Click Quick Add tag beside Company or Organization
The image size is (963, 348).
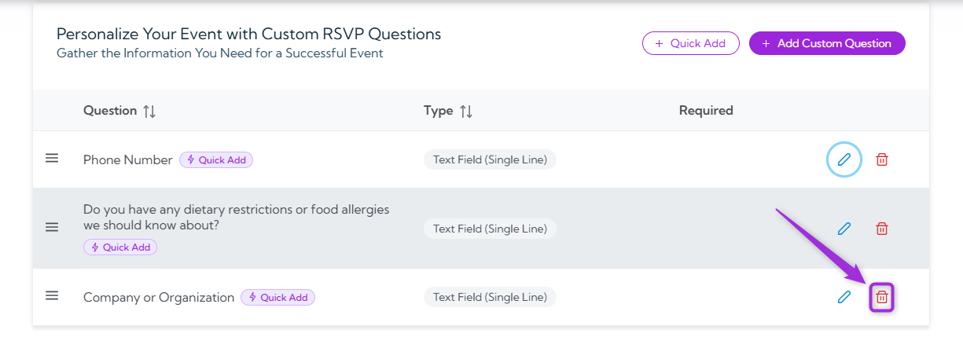point(278,297)
